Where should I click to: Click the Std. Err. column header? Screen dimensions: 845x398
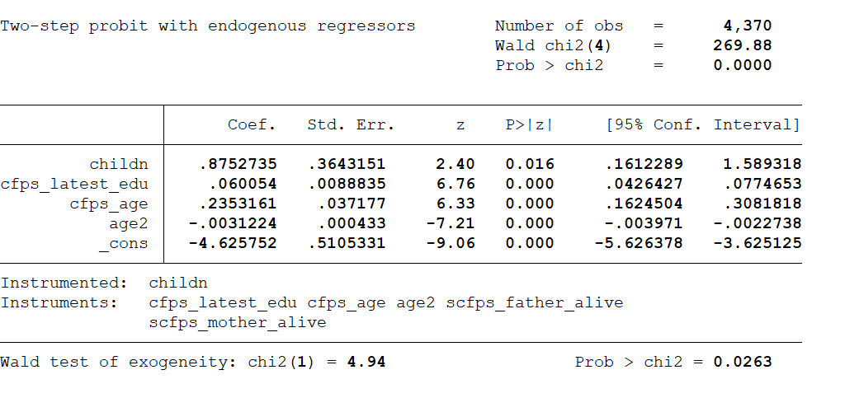(x=351, y=125)
